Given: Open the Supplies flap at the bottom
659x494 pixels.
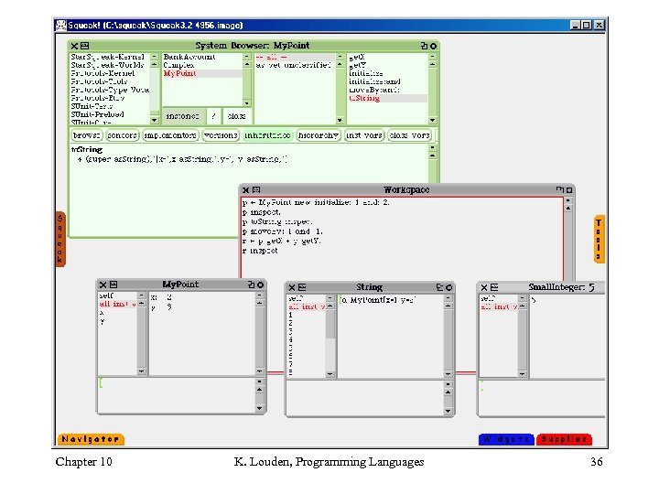Looking at the screenshot, I should tap(564, 439).
